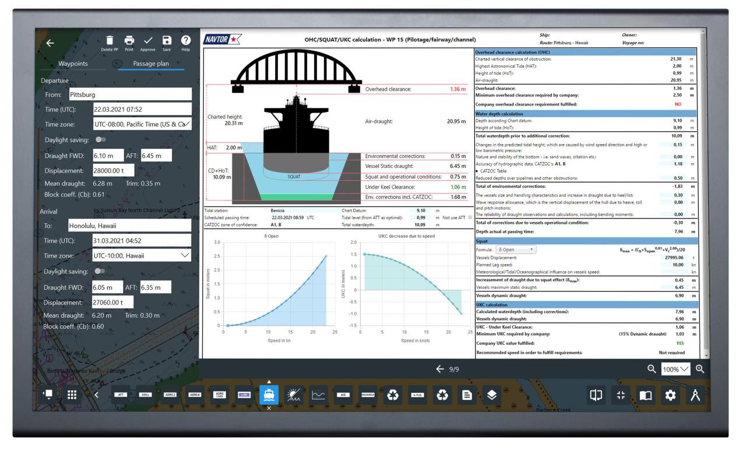740x449 pixels.
Task: Open the AIS panel from the bottom toolbar
Action: click(x=344, y=394)
